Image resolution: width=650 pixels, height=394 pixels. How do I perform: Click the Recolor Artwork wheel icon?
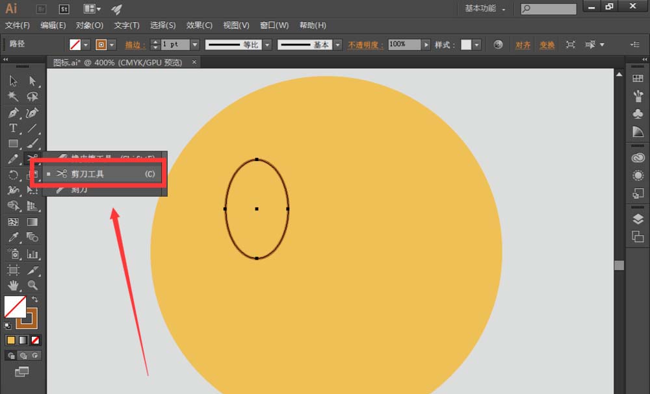tap(499, 44)
